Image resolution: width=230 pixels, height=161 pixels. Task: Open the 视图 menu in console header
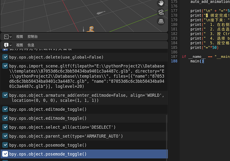(x=20, y=37)
